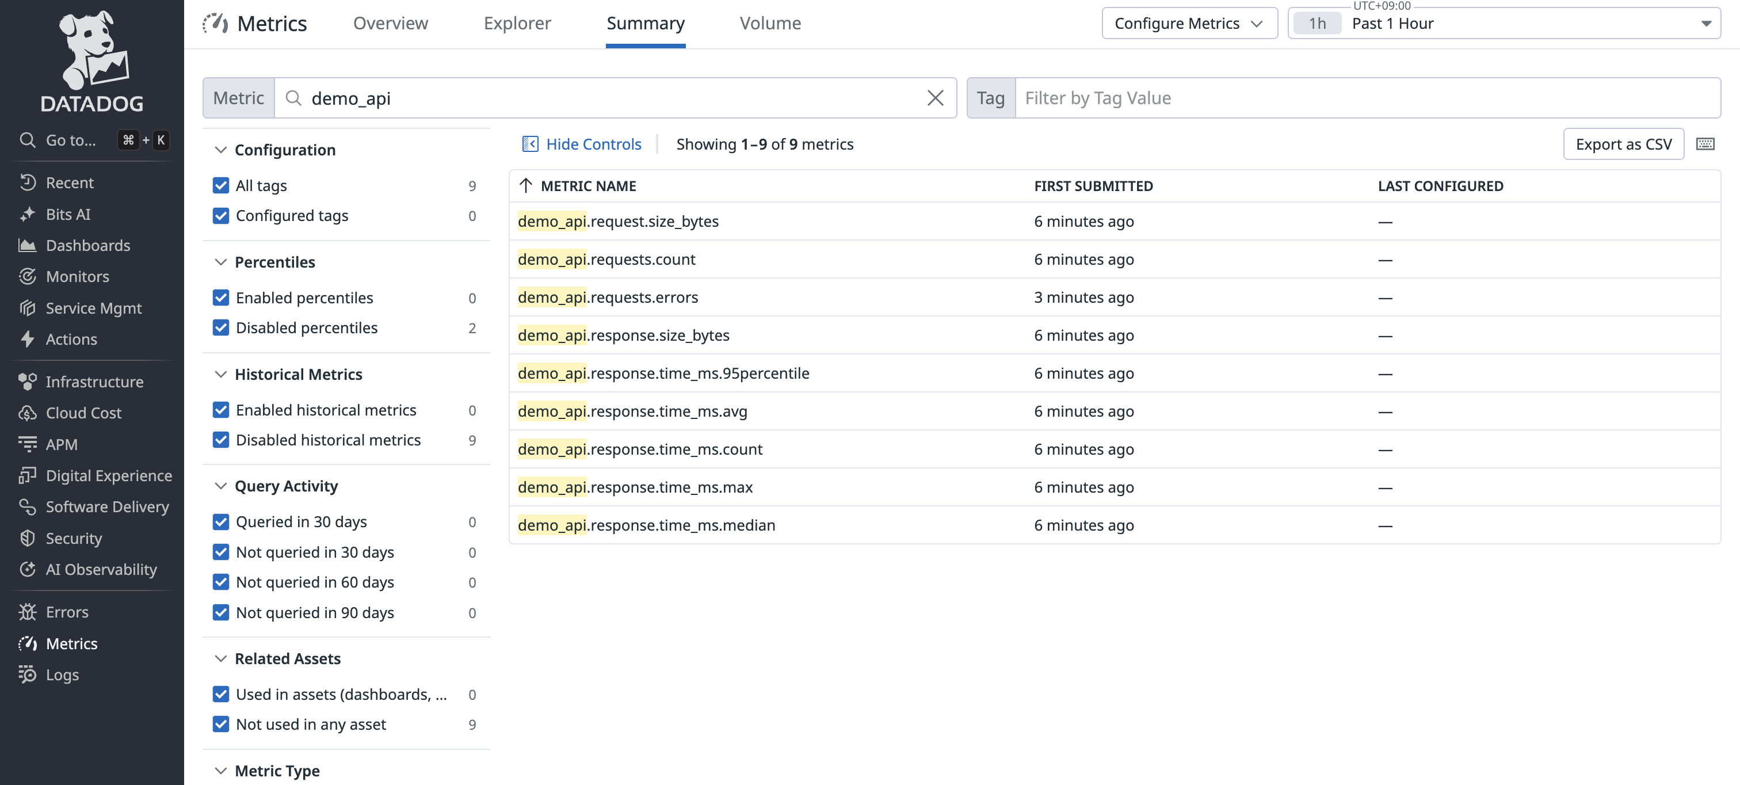Go to Infrastructure in sidebar

coord(94,382)
